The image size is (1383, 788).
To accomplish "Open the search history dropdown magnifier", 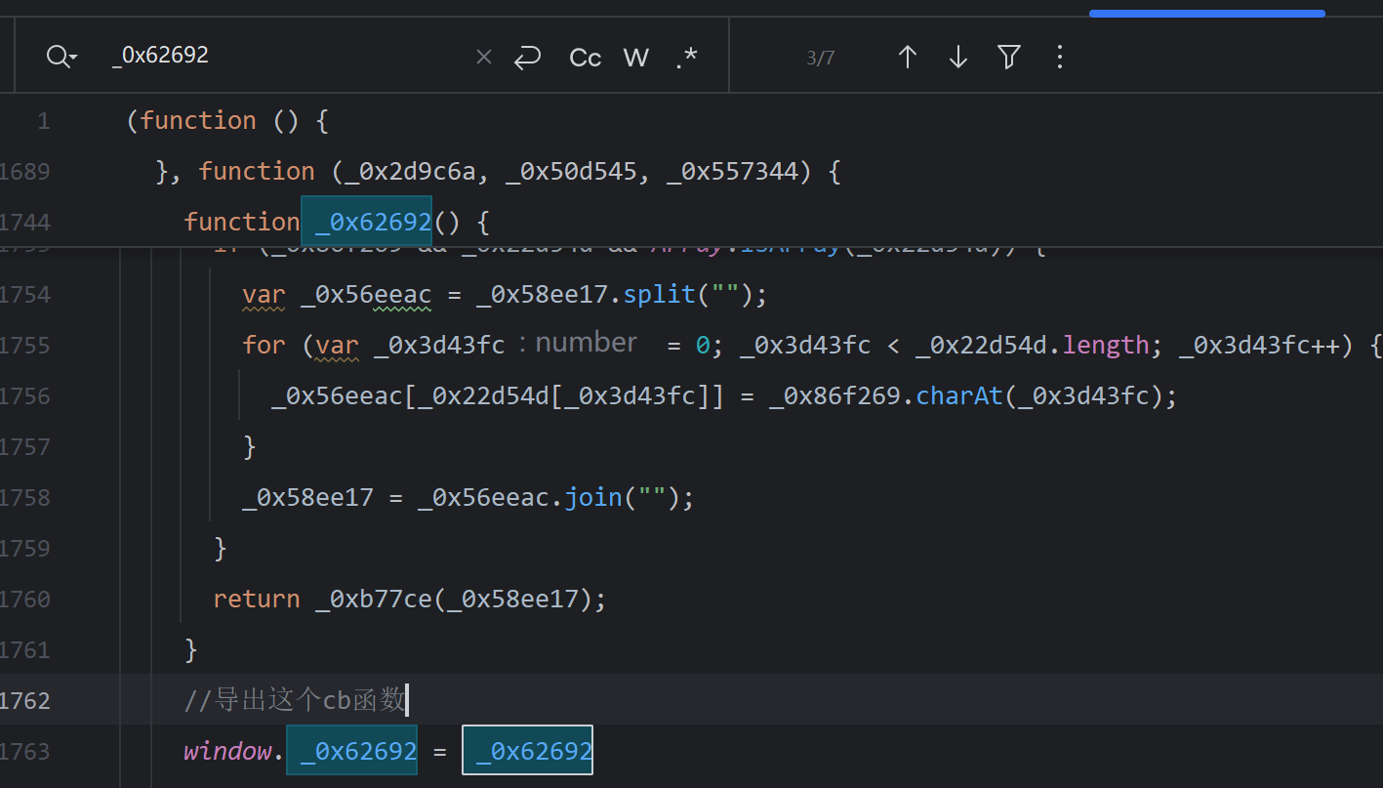I will [61, 57].
